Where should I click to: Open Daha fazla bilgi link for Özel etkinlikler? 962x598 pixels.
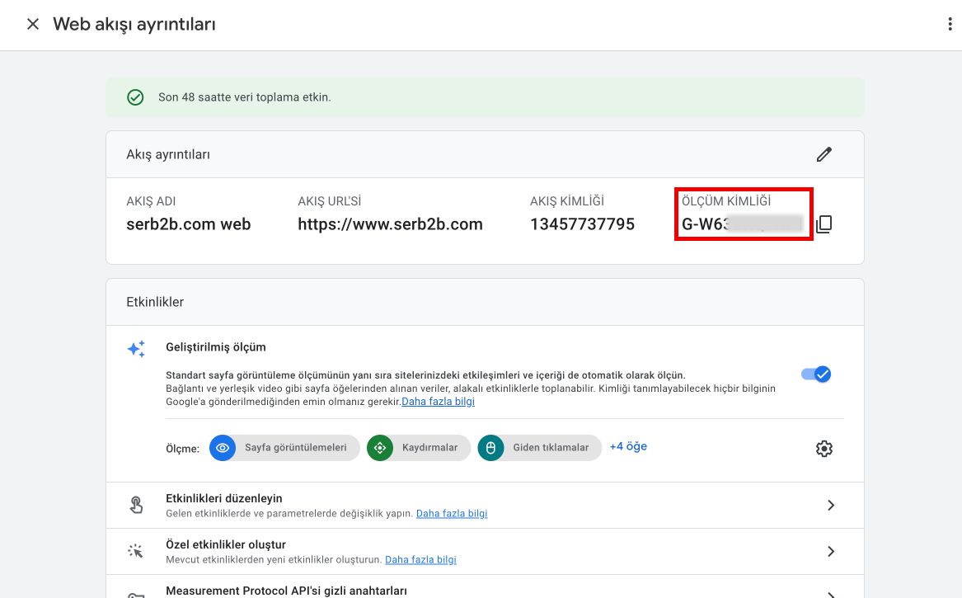tap(420, 559)
